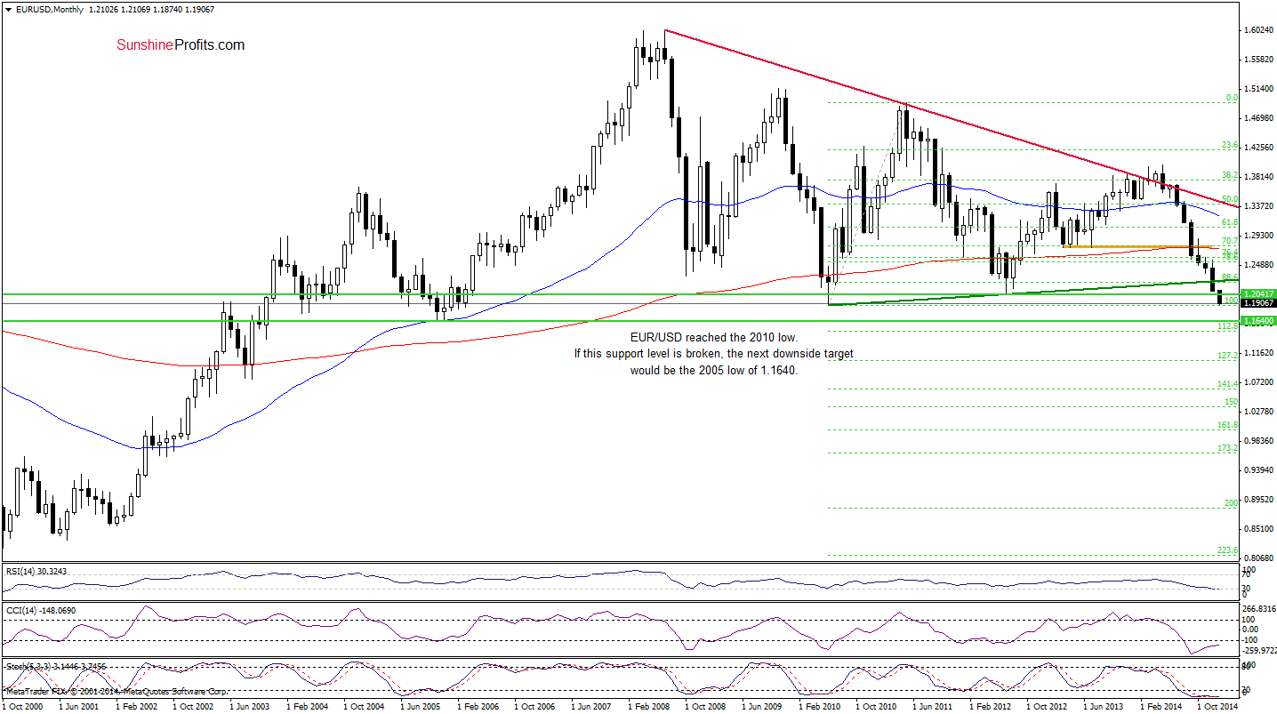1277x714 pixels.
Task: Click the '1 Oct 2000' date label
Action: point(24,706)
